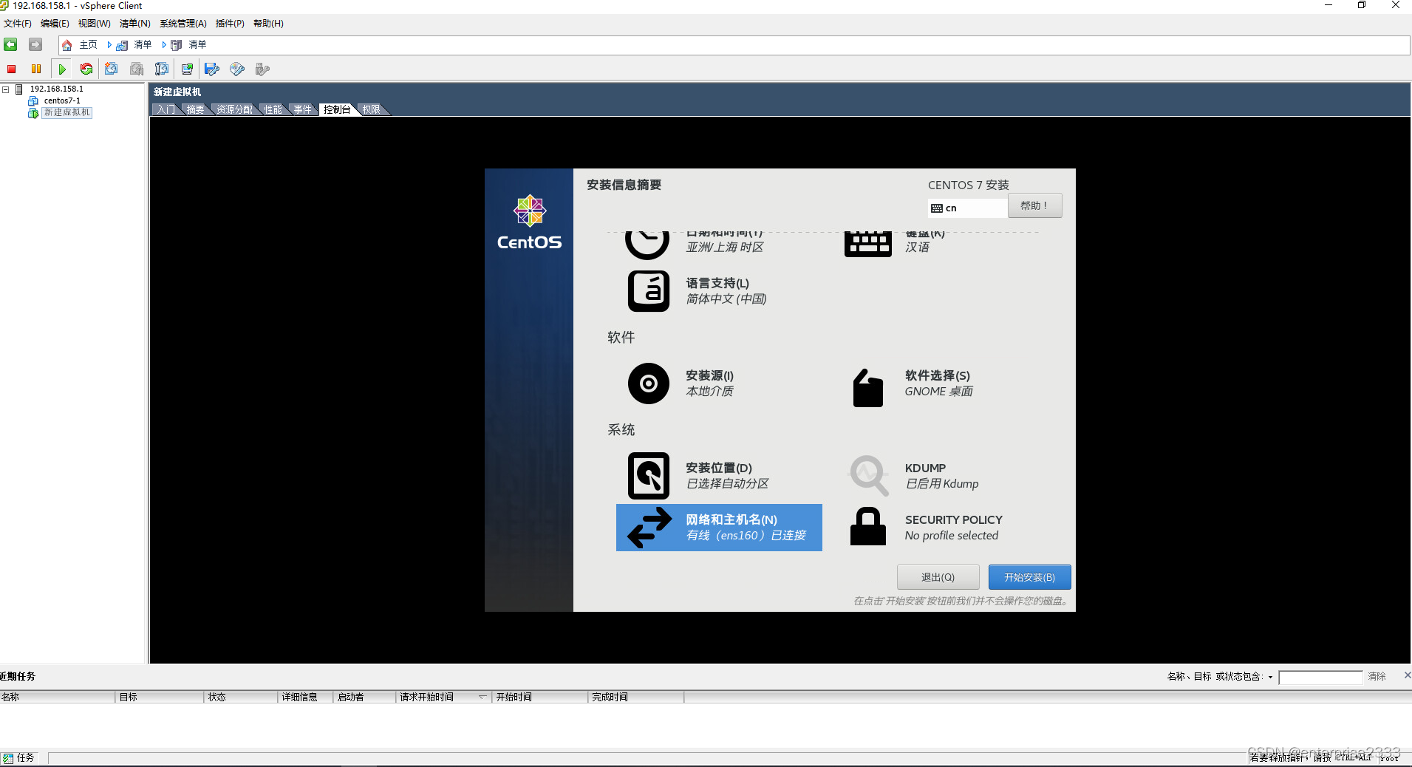
Task: Click the 名称 column header in tasks
Action: point(58,697)
